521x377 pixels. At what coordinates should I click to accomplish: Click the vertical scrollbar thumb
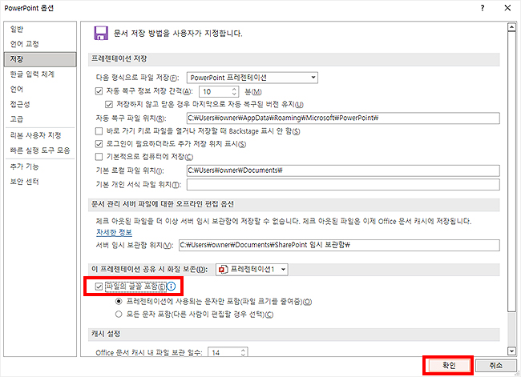pos(511,171)
